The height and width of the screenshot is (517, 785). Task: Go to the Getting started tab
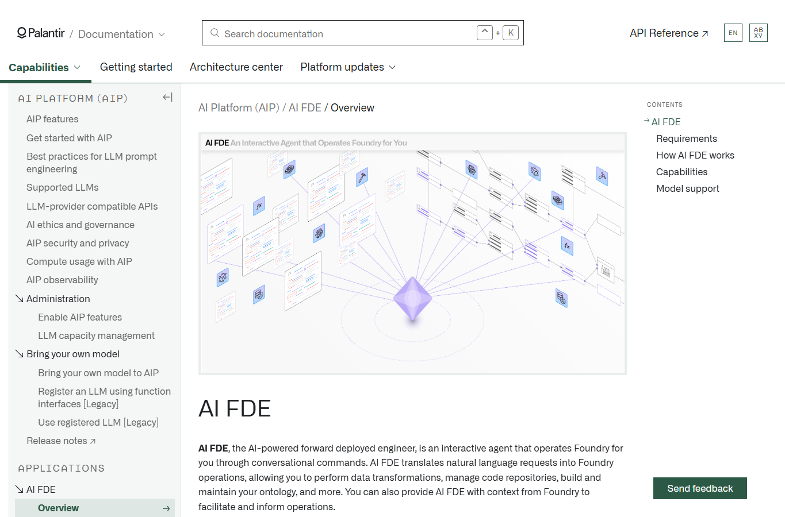[x=136, y=67]
